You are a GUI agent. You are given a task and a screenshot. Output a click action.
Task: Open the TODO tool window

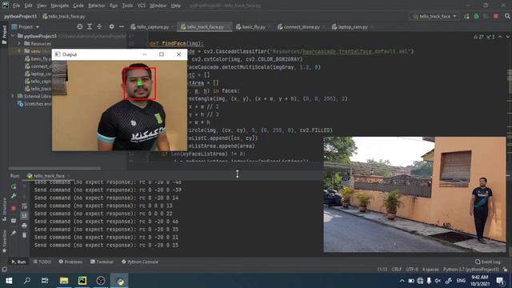[42, 262]
